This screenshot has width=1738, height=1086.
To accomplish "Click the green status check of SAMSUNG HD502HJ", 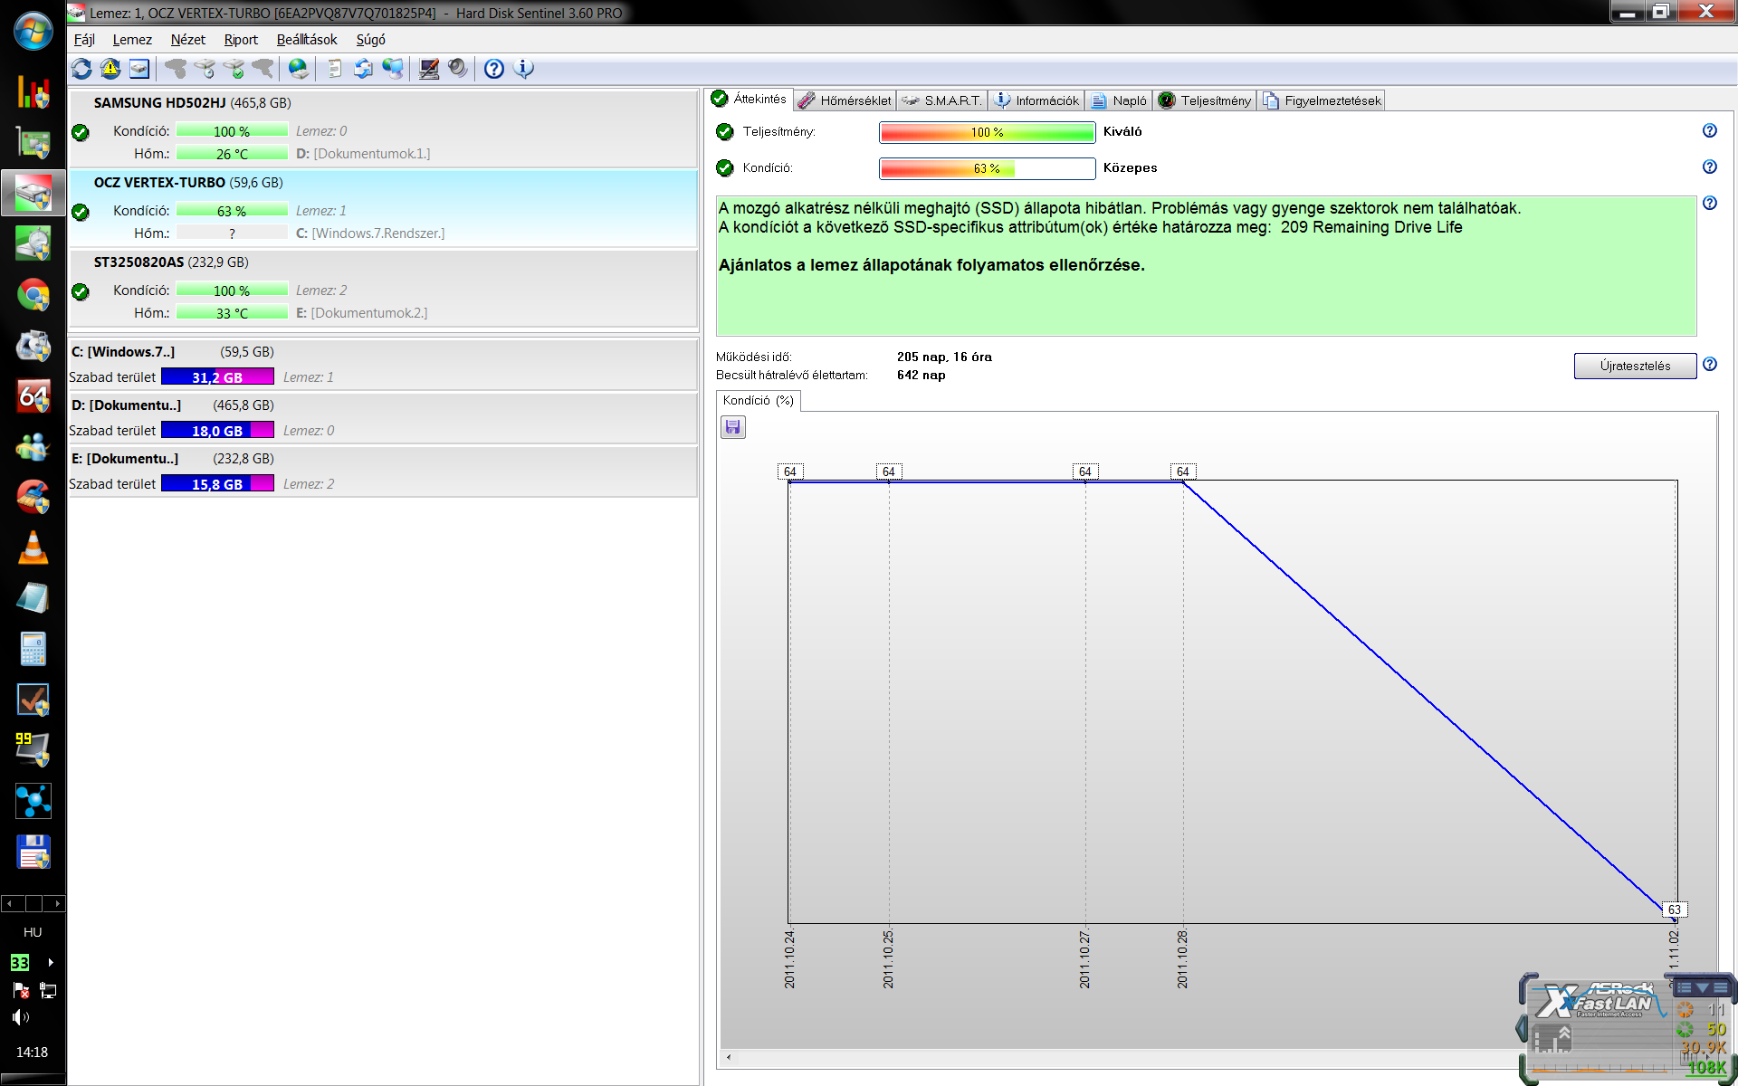I will coord(81,133).
